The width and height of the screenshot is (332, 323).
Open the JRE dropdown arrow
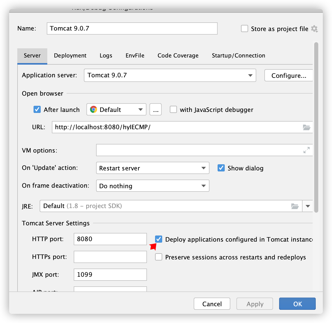pos(308,206)
